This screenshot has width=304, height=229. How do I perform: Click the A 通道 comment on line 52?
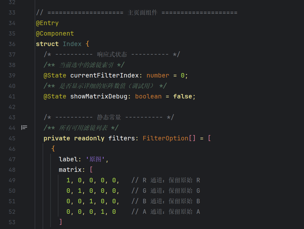tap(166, 212)
